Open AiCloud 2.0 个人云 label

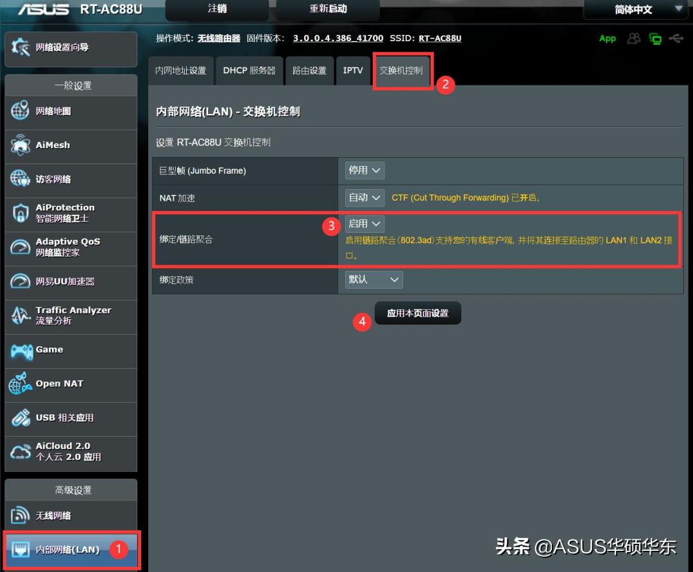tap(69, 451)
